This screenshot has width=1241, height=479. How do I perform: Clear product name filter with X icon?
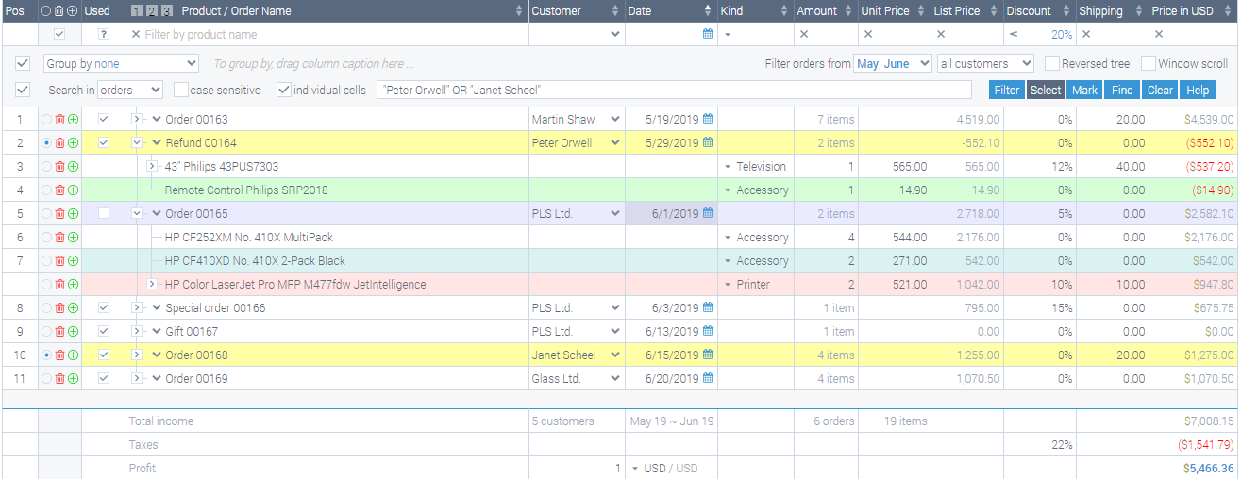tap(136, 34)
